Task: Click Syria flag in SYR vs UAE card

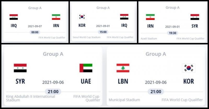Action: click(x=20, y=68)
